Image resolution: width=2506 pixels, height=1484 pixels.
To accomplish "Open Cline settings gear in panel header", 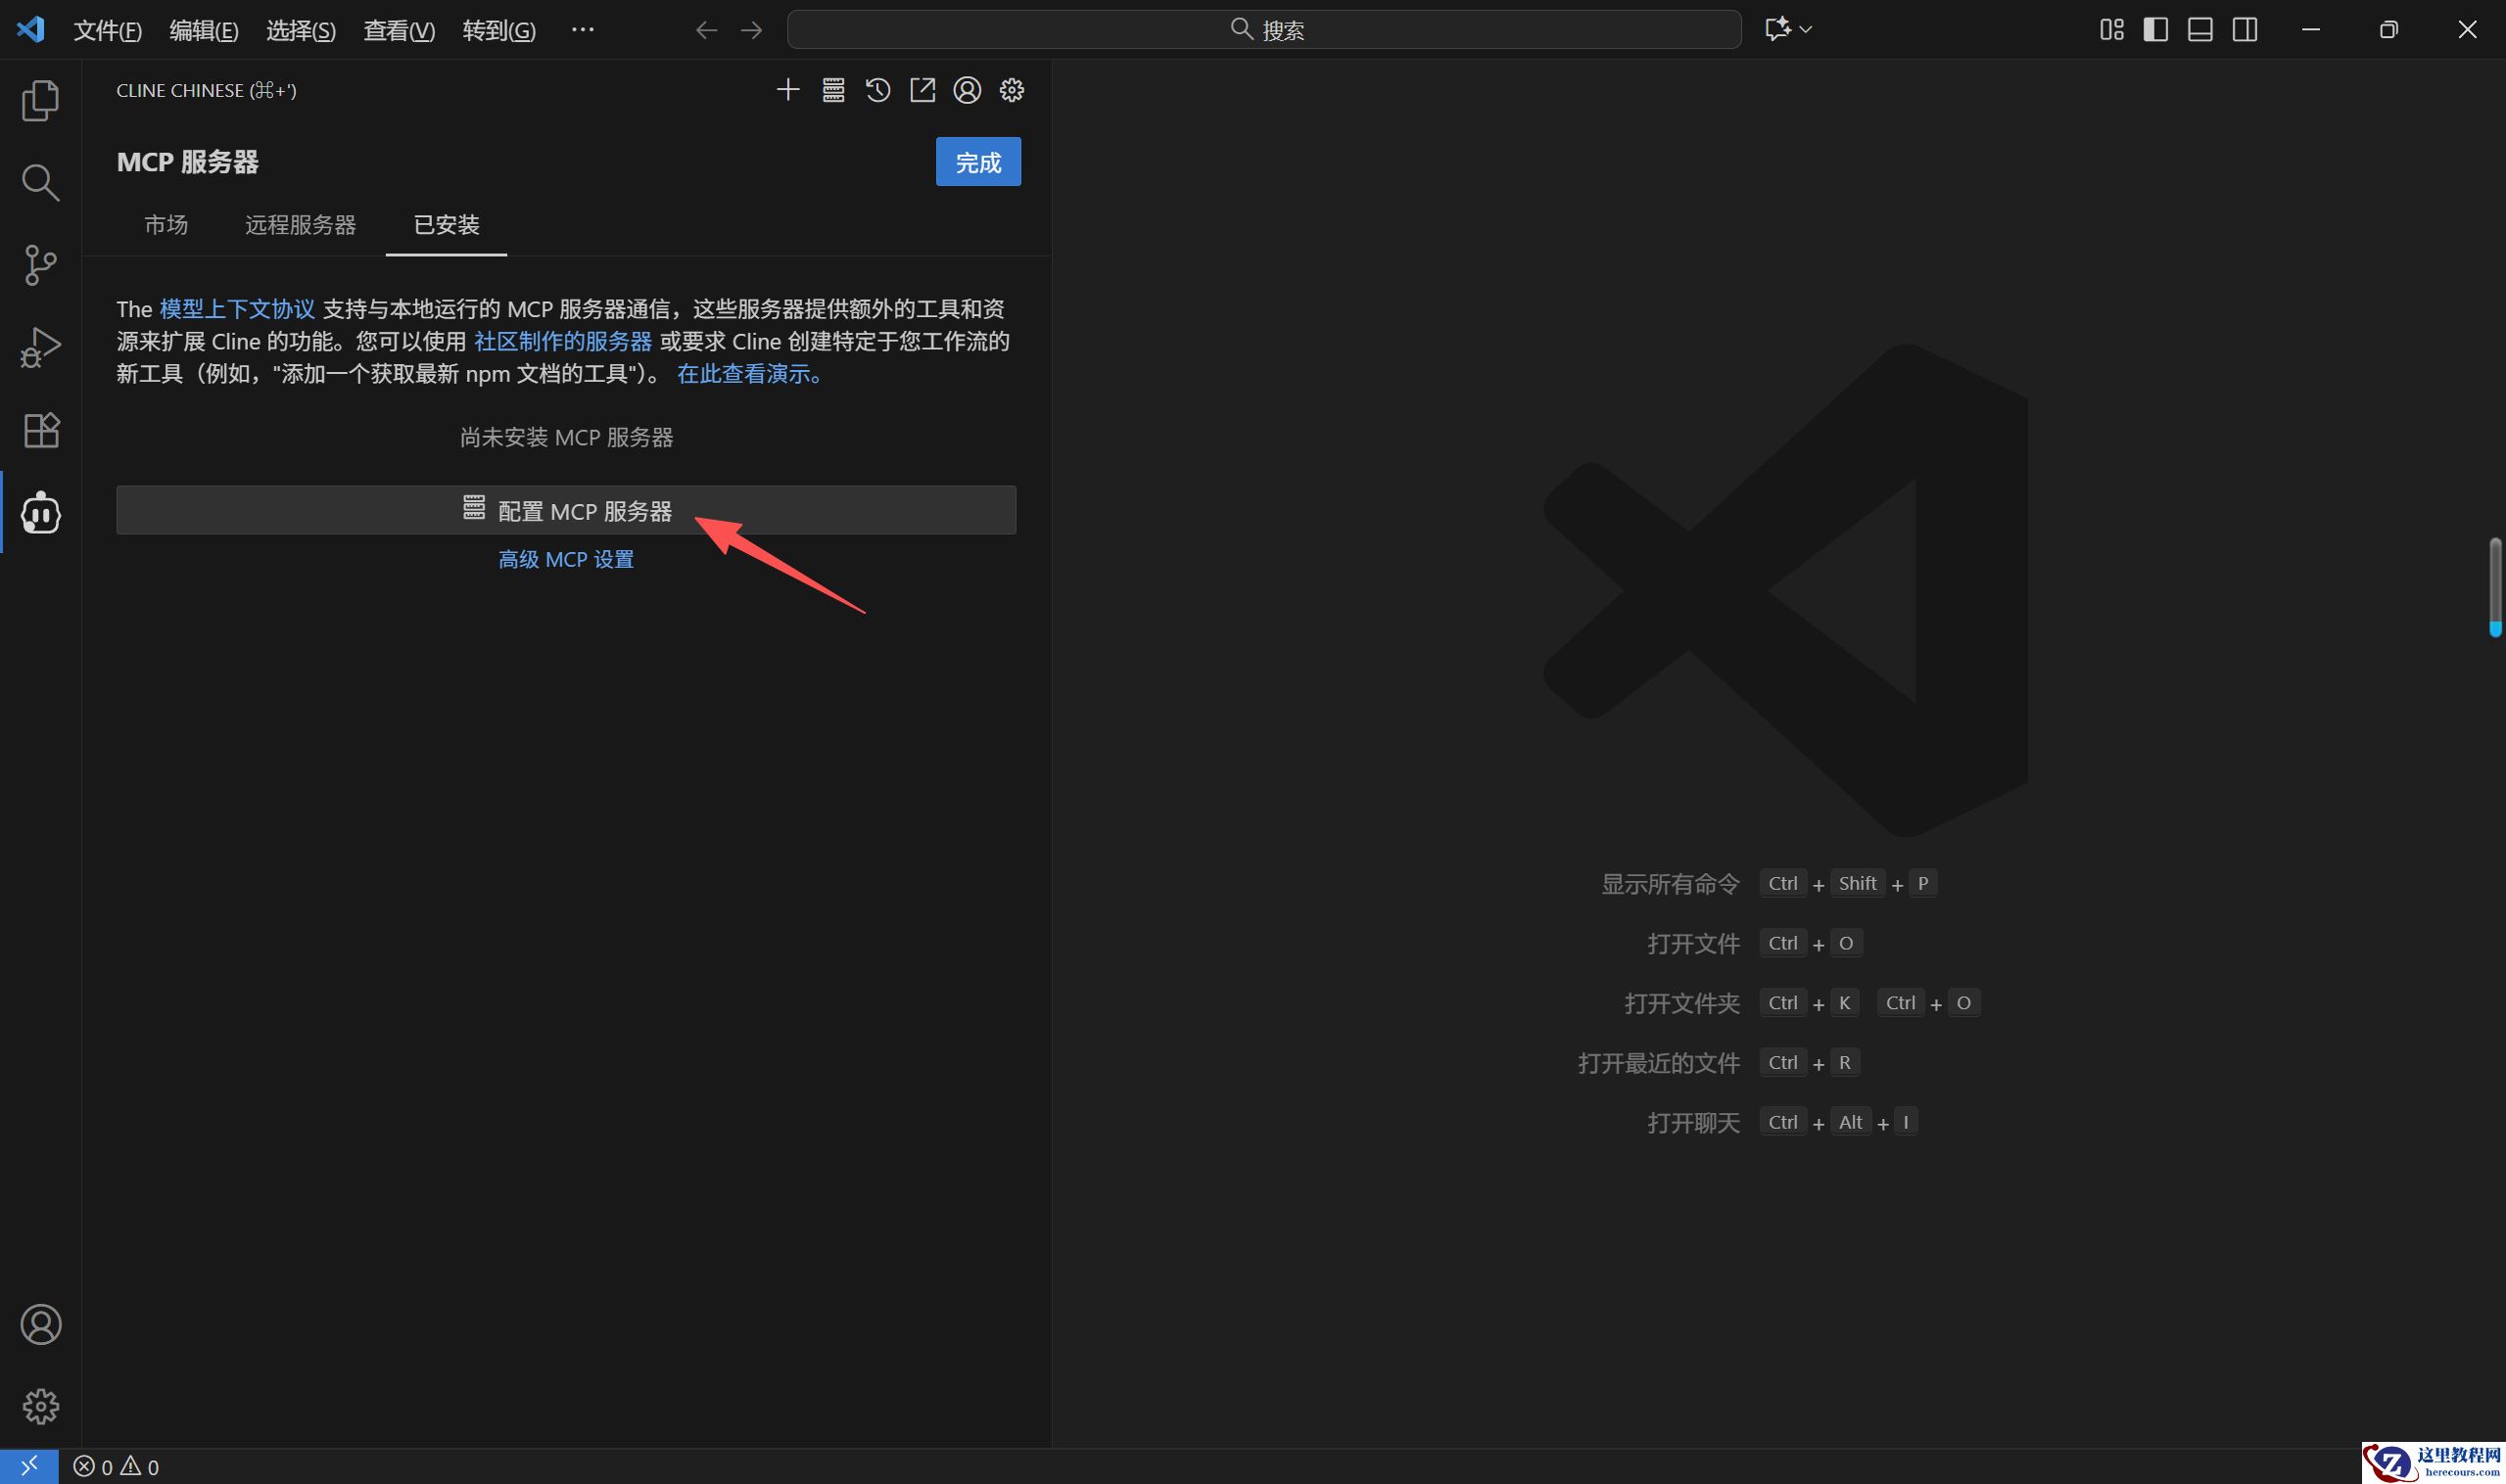I will tap(1012, 90).
